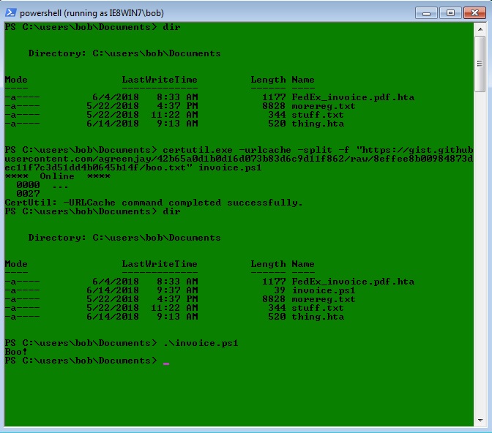Screen dimensions: 492x433
Task: Click 'CertUtil: -URLCache command completed successfully.'
Action: pyautogui.click(x=154, y=203)
